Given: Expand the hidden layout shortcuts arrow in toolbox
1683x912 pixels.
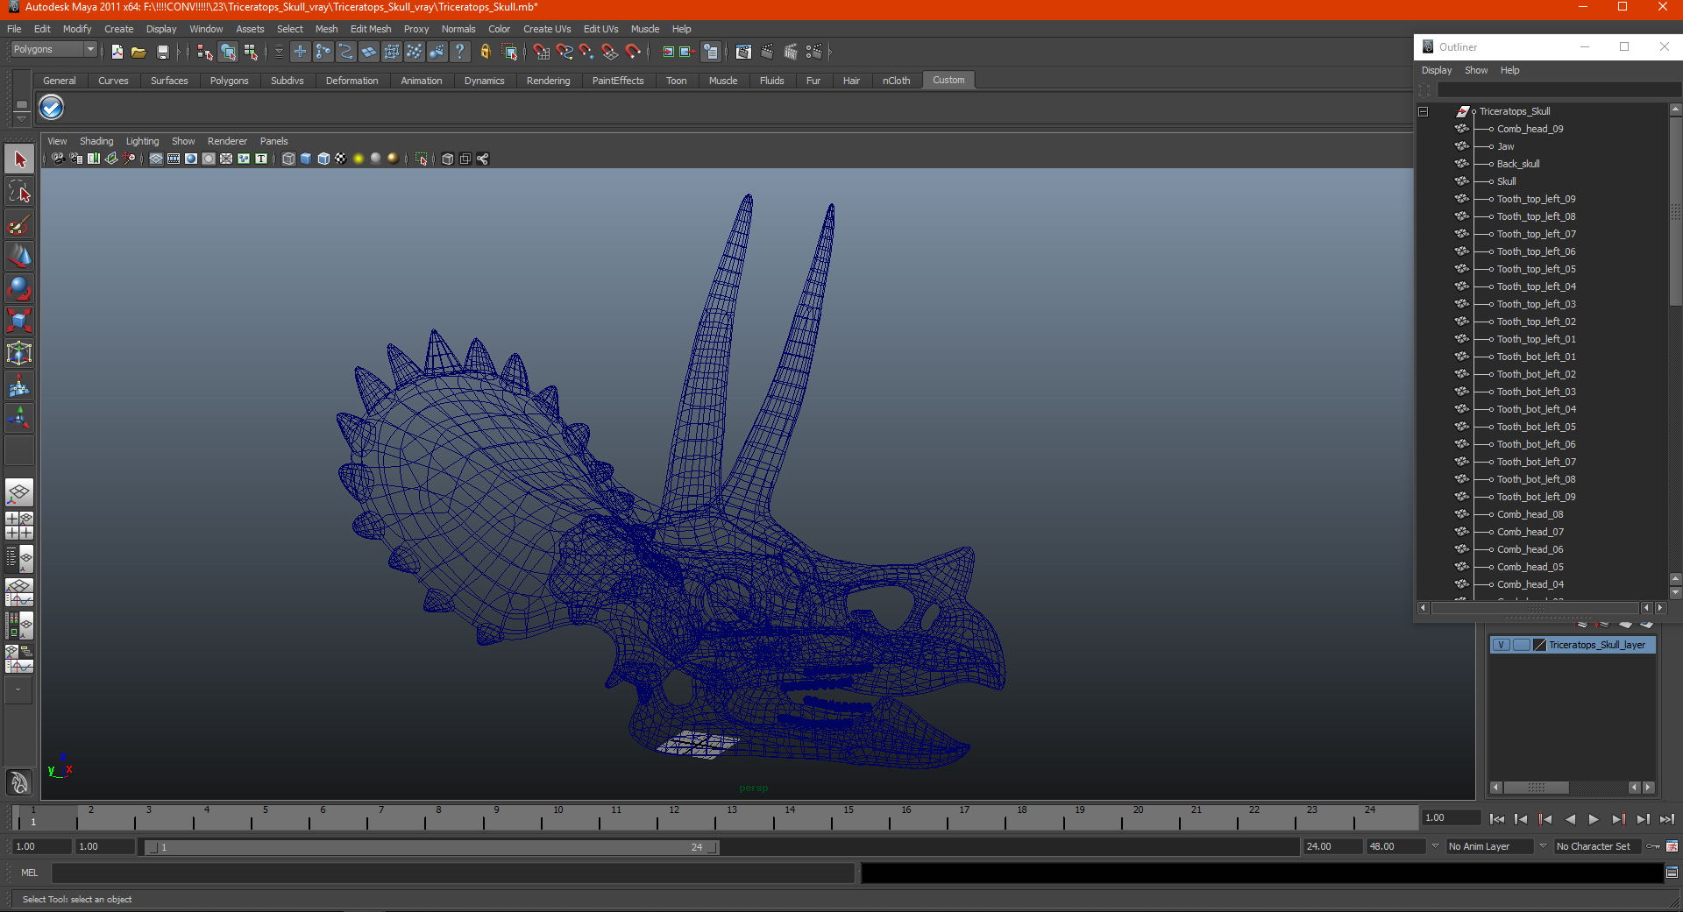Looking at the screenshot, I should pos(18,689).
